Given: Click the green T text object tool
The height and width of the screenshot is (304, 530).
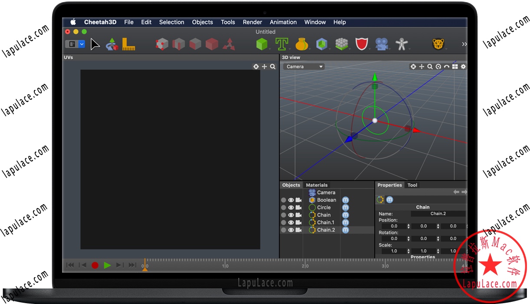Looking at the screenshot, I should point(282,44).
